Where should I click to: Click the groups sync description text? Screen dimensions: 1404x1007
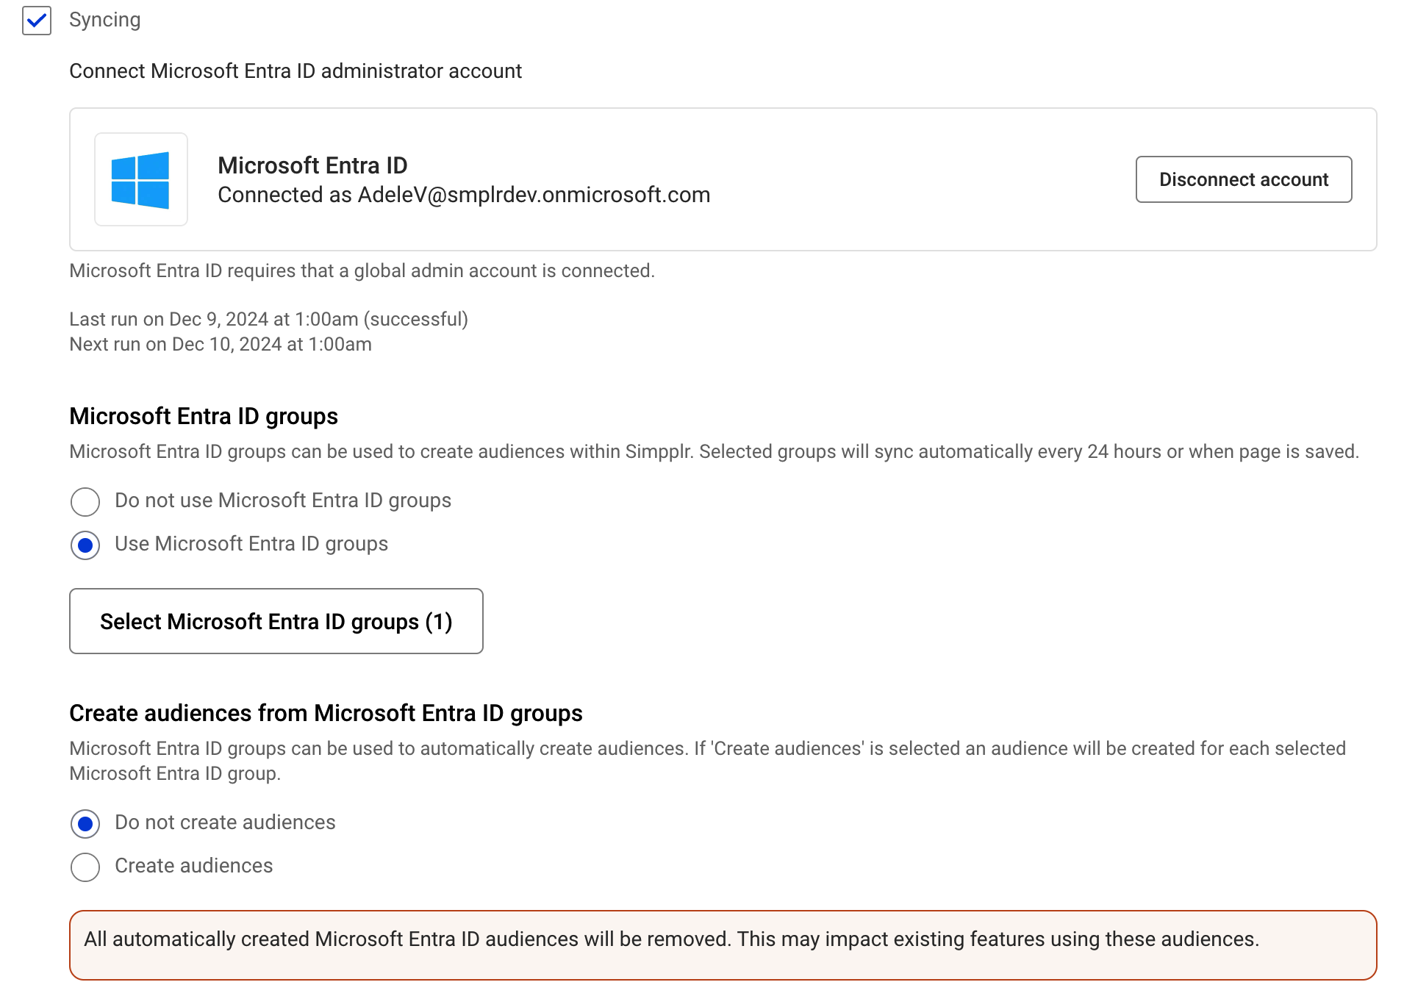[x=713, y=451]
